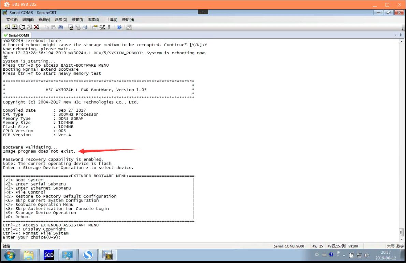Click the tab bar right scroll arrow
406x263 pixels.
tap(401, 35)
